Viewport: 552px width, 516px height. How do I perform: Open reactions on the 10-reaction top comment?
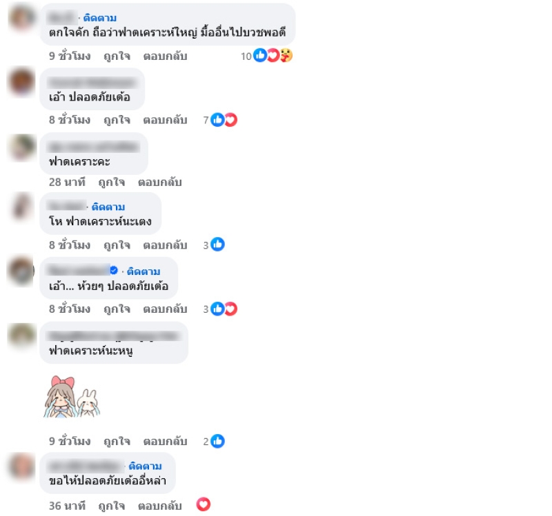tap(266, 56)
